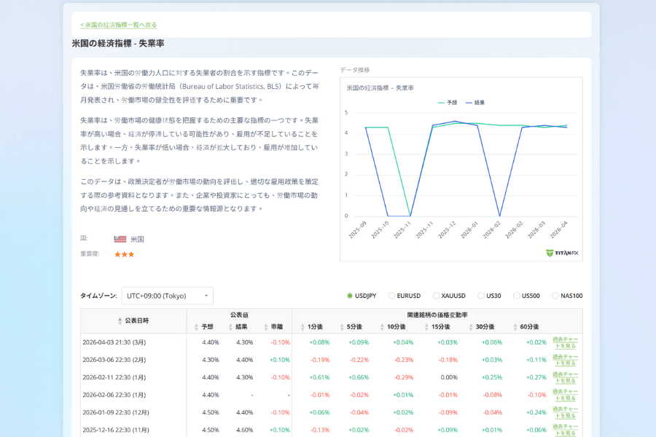Sort by 予想 column sort icon
Viewport: 656px width, 437px height.
pos(196,327)
